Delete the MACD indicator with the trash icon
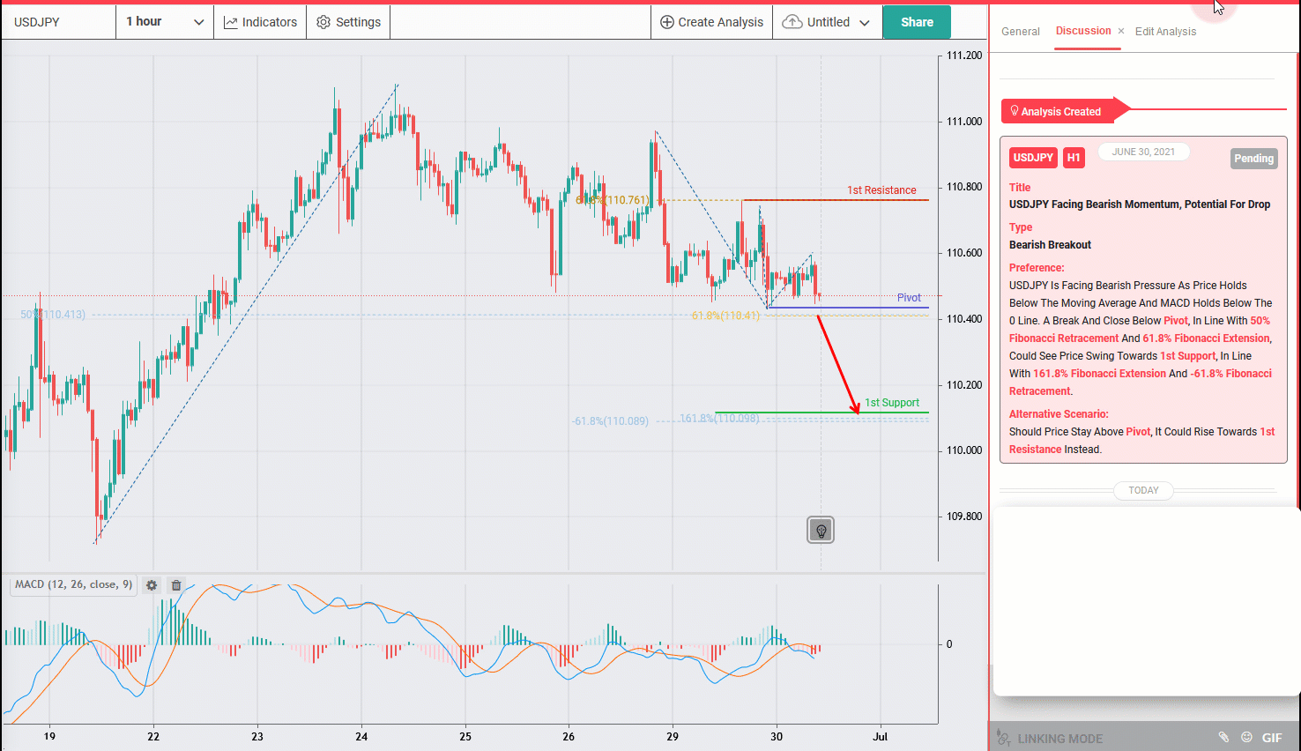This screenshot has width=1301, height=751. pyautogui.click(x=176, y=585)
